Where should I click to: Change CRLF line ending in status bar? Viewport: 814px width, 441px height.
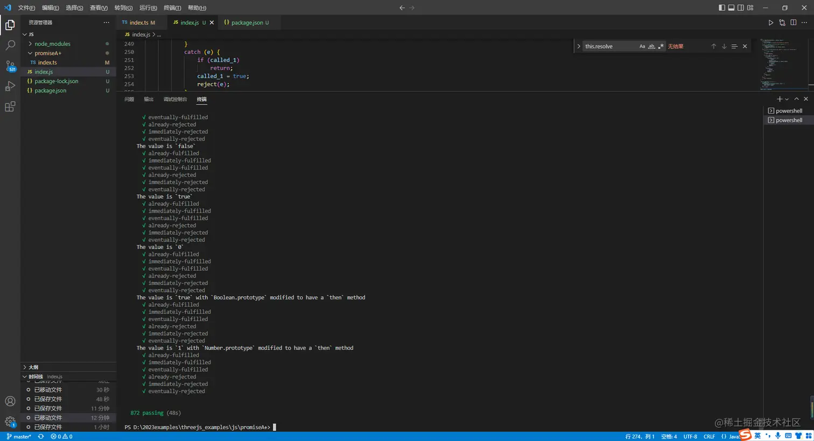[709, 437]
